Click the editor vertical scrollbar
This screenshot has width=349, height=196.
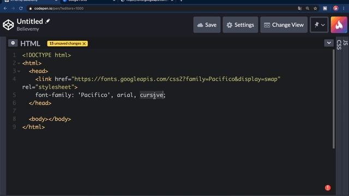[x=333, y=99]
